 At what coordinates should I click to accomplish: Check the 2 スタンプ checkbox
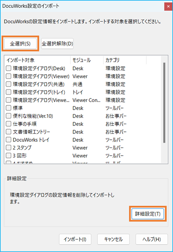[x=9, y=147]
